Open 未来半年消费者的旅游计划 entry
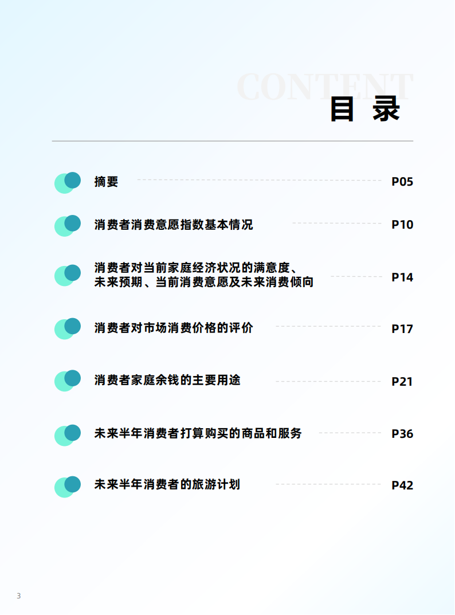The image size is (455, 615). pos(167,484)
